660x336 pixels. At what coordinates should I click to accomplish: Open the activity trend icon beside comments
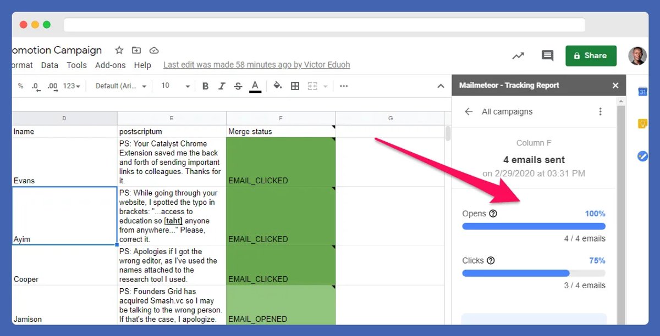pyautogui.click(x=518, y=55)
